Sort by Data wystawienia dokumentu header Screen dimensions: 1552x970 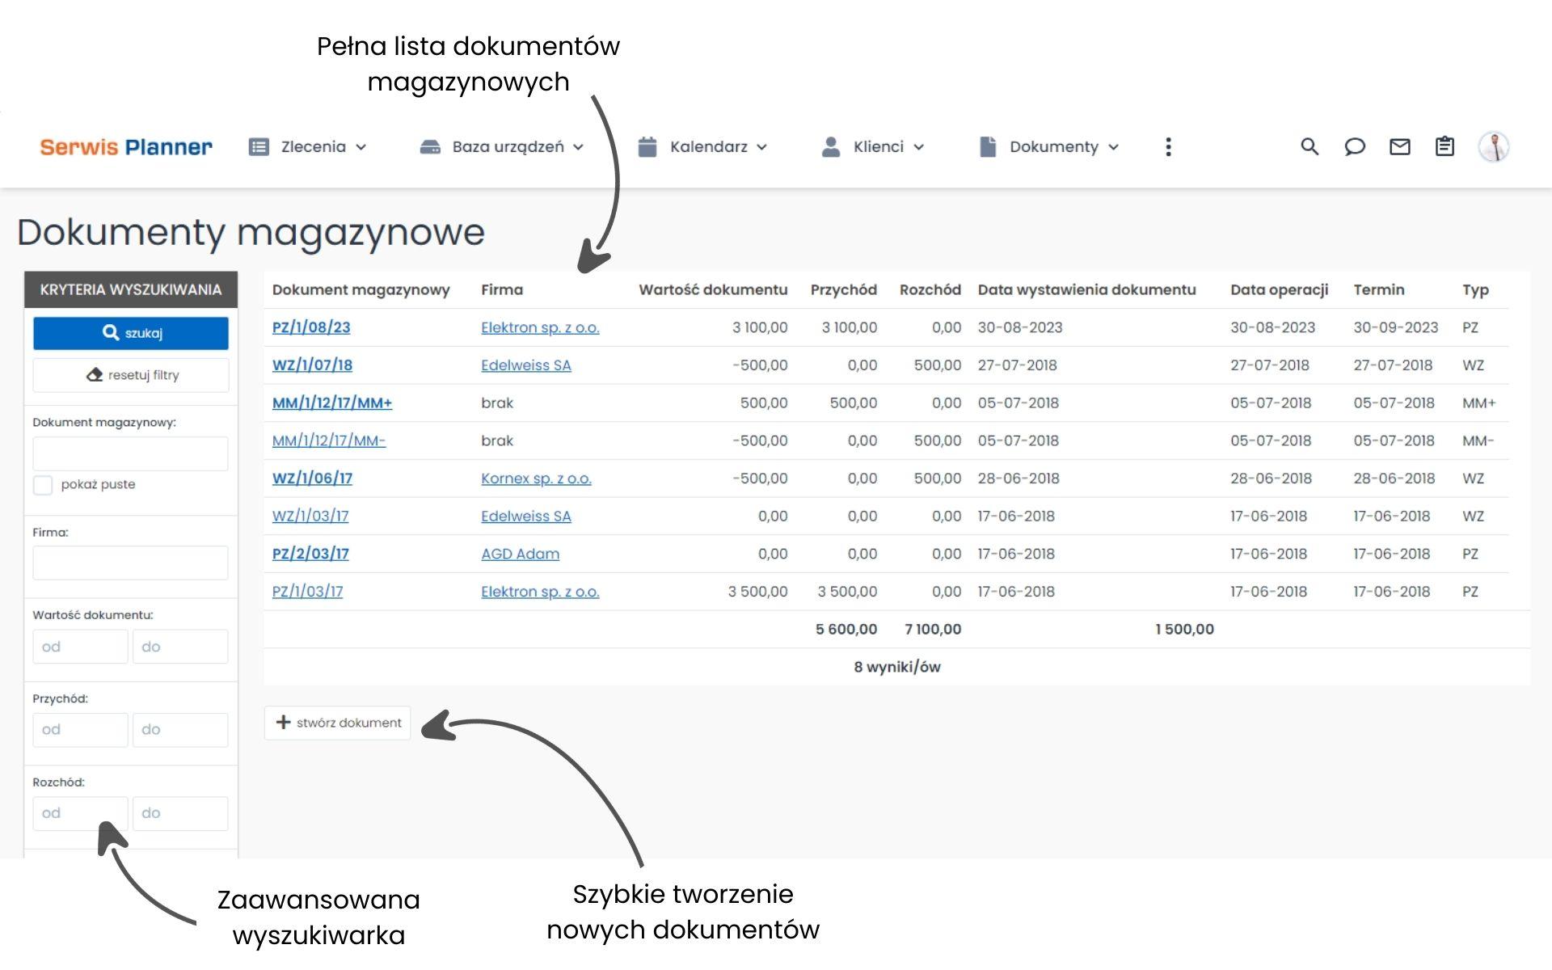pos(1086,289)
